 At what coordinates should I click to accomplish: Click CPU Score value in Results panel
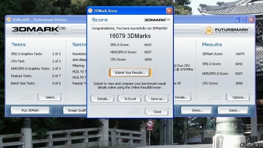239,83
